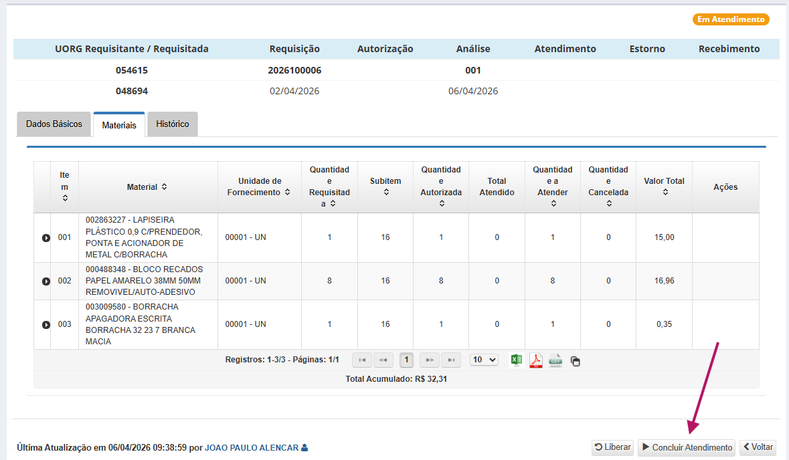
Task: Expand row details for item 002
Action: point(46,281)
